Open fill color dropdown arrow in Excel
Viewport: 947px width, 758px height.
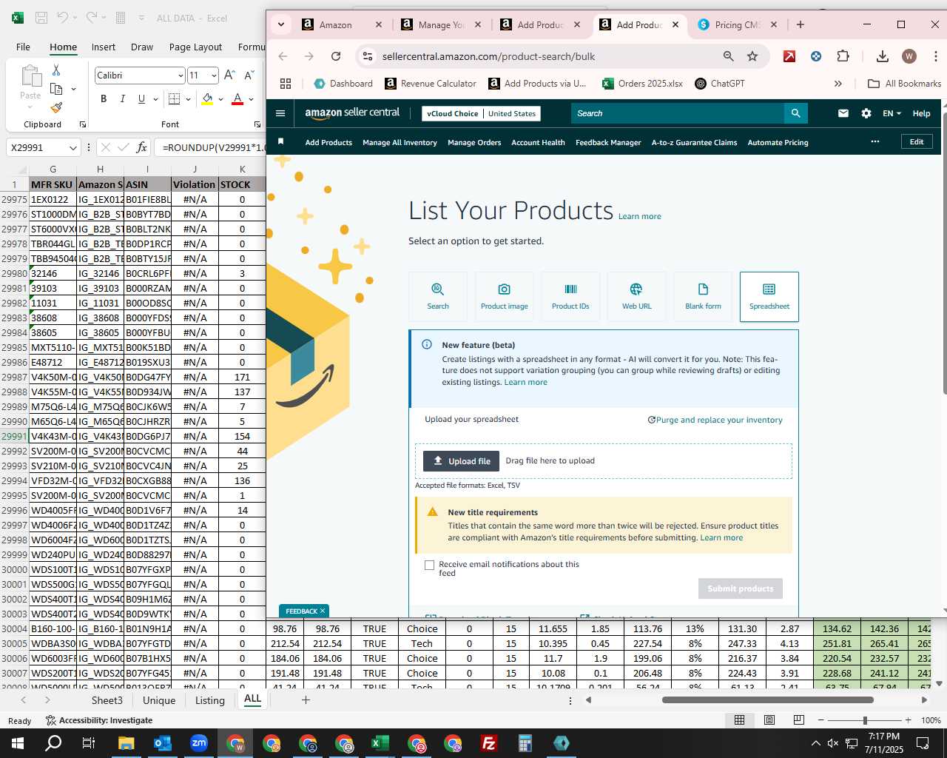click(x=220, y=99)
